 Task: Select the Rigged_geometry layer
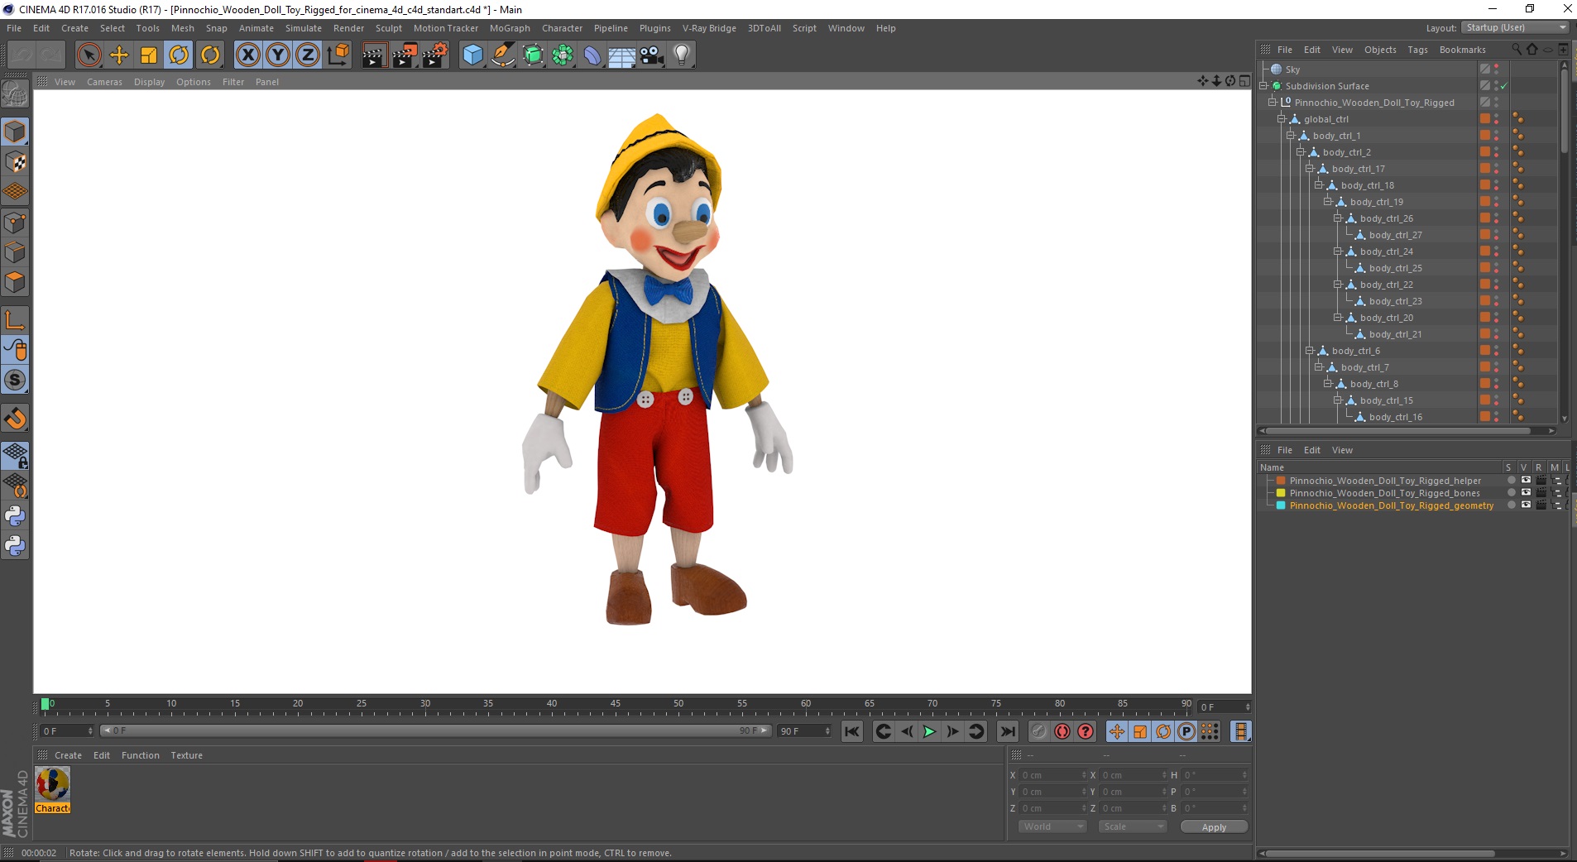click(1392, 505)
